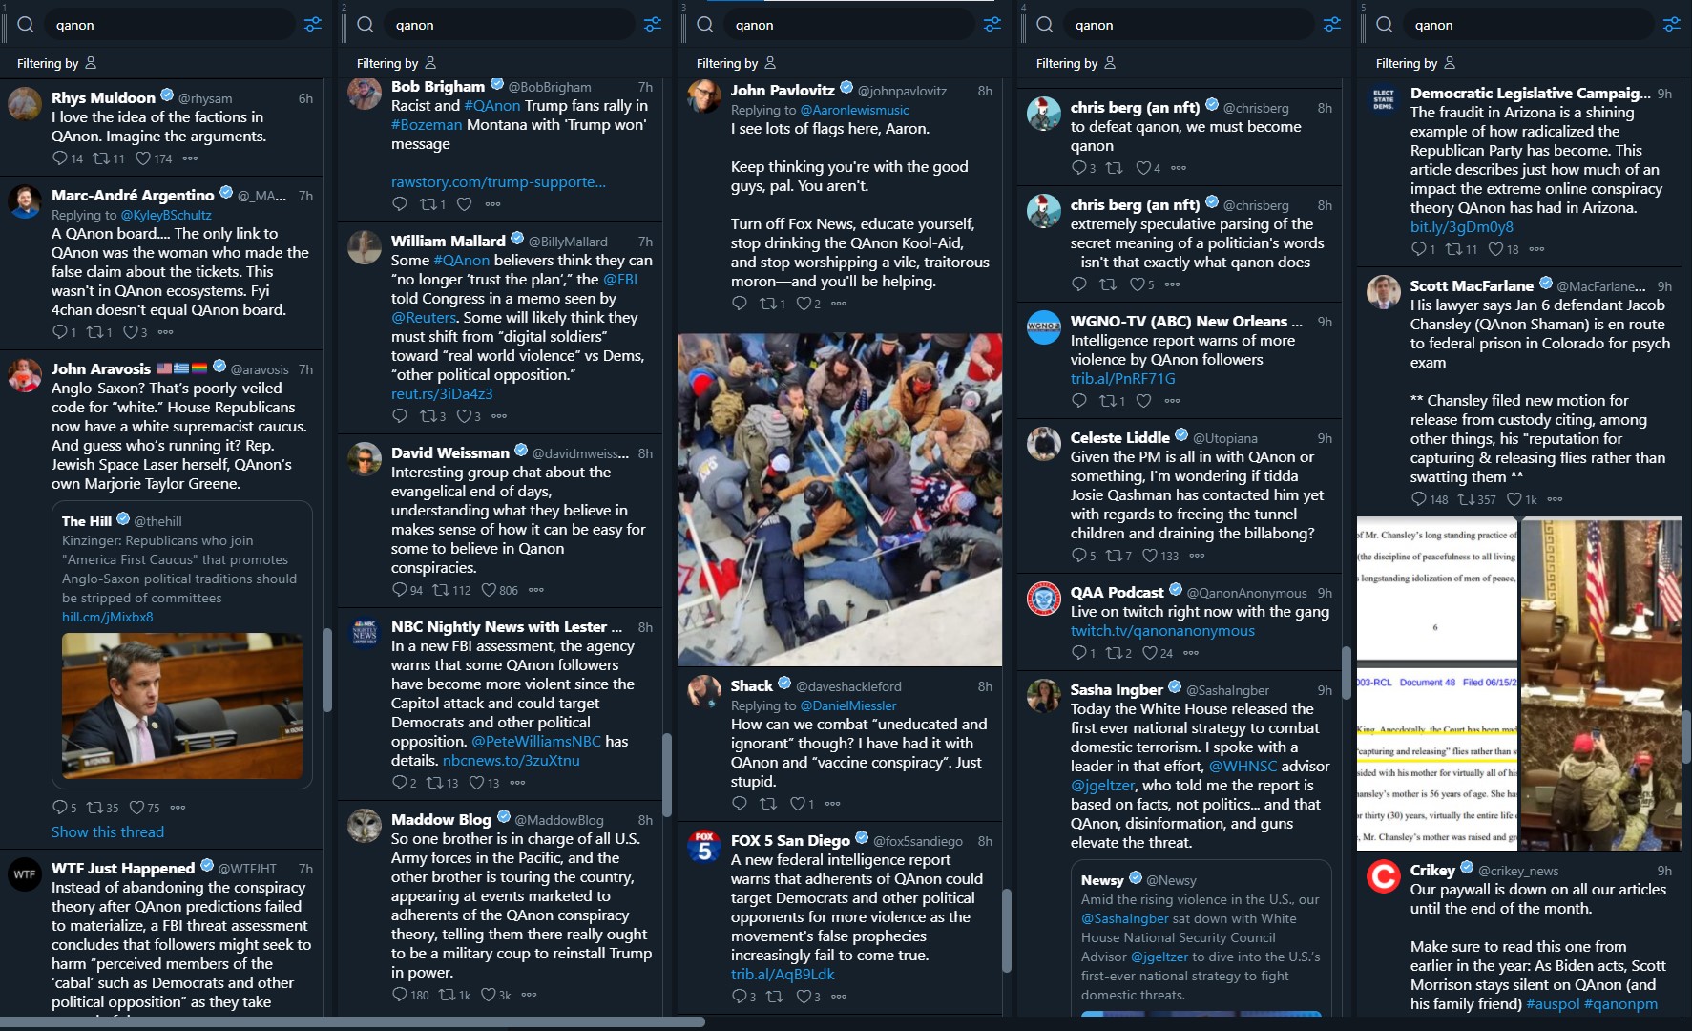Click the horizontal scrollbar at bottom
Image resolution: width=1692 pixels, height=1031 pixels.
pos(353,1022)
